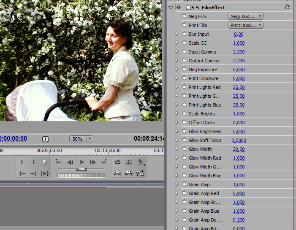Click the Extract button icon
Viewport: 296px width, 230px height.
[x=129, y=172]
